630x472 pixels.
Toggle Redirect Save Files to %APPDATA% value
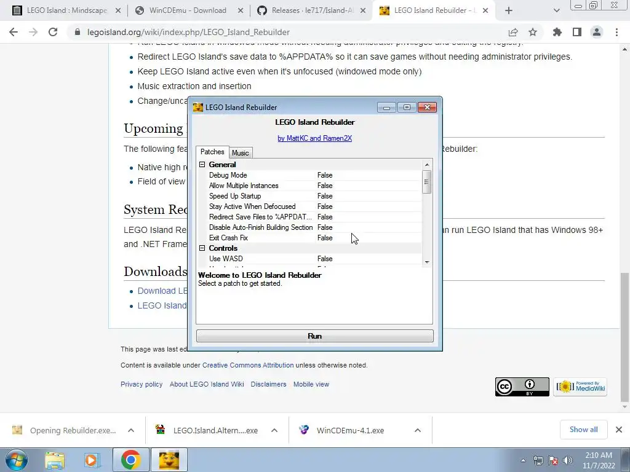[325, 217]
